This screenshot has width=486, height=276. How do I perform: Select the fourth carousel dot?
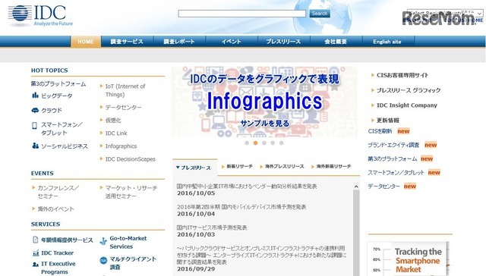[273, 143]
